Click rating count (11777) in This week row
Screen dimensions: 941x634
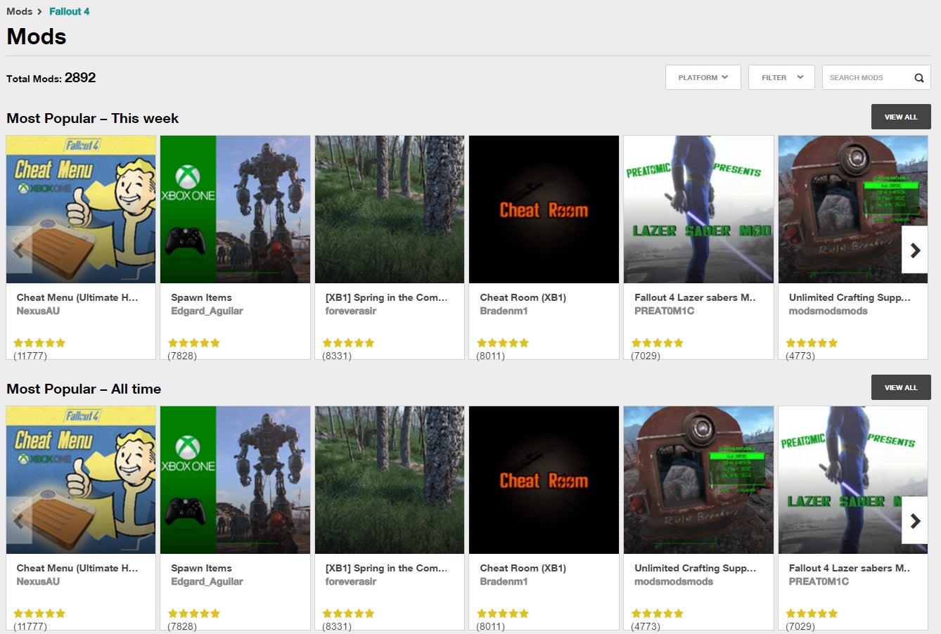pos(30,356)
